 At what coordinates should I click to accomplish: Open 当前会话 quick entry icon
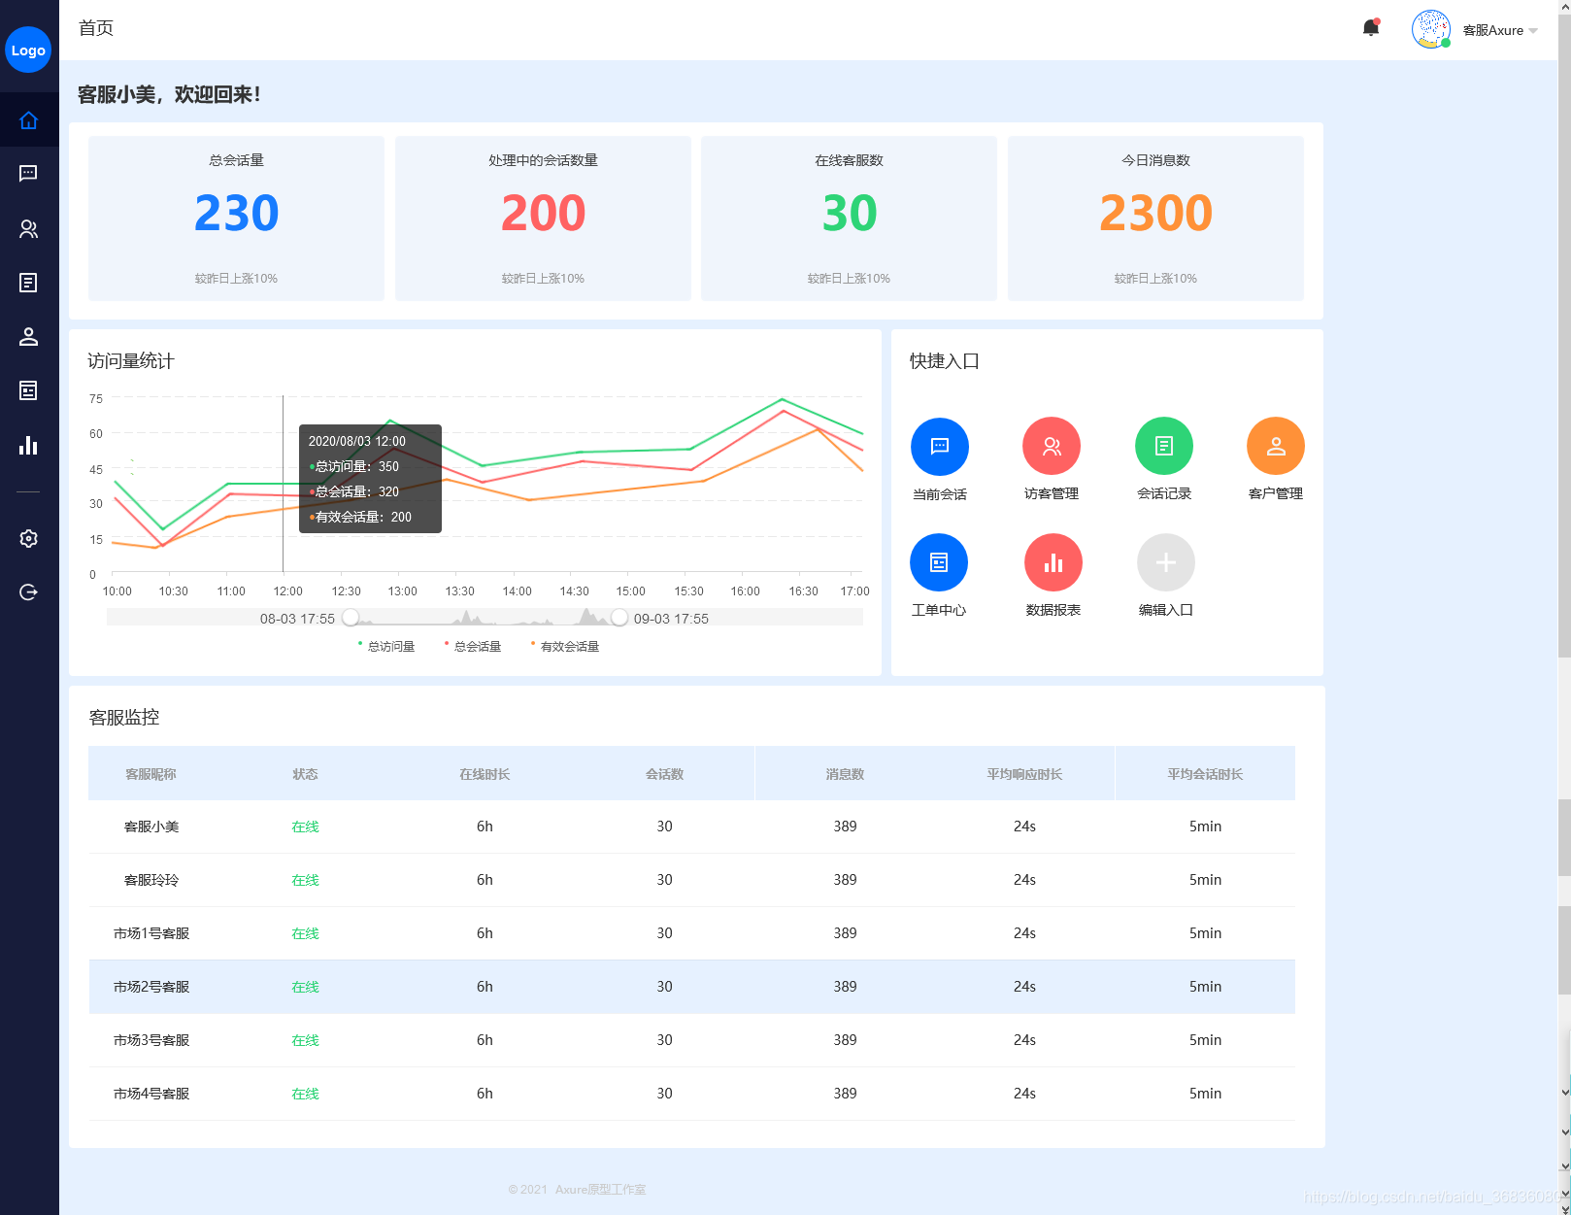(x=939, y=447)
